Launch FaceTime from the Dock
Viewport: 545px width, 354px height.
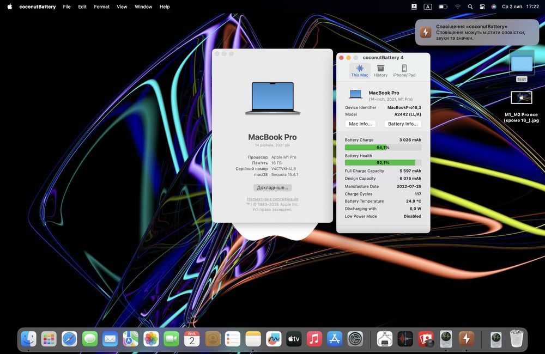(x=171, y=339)
